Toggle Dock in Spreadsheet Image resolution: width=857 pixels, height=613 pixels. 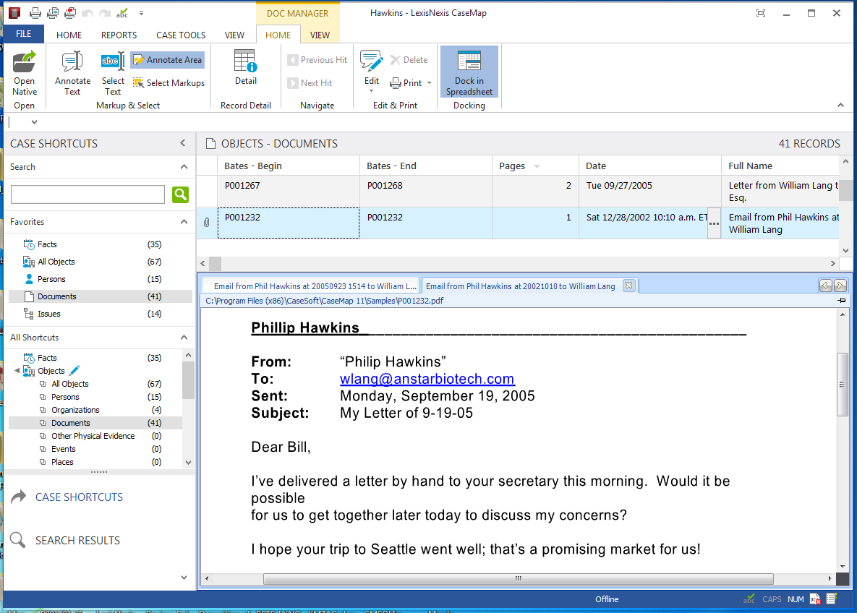tap(469, 73)
